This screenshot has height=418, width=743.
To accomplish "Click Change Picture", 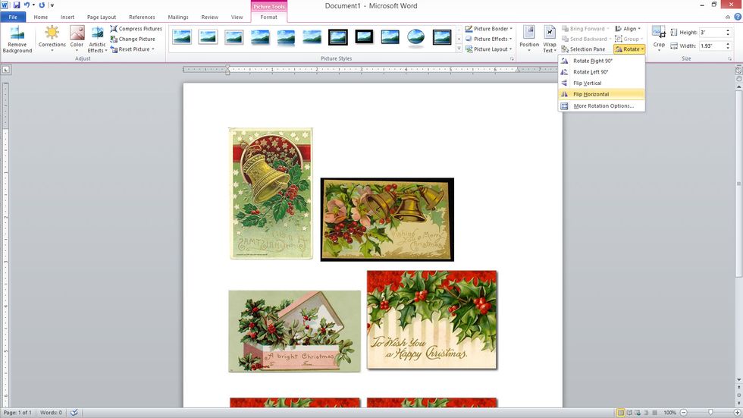I will [x=133, y=39].
